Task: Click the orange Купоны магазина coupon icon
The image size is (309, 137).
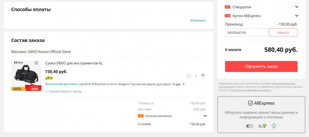Action: [141, 116]
